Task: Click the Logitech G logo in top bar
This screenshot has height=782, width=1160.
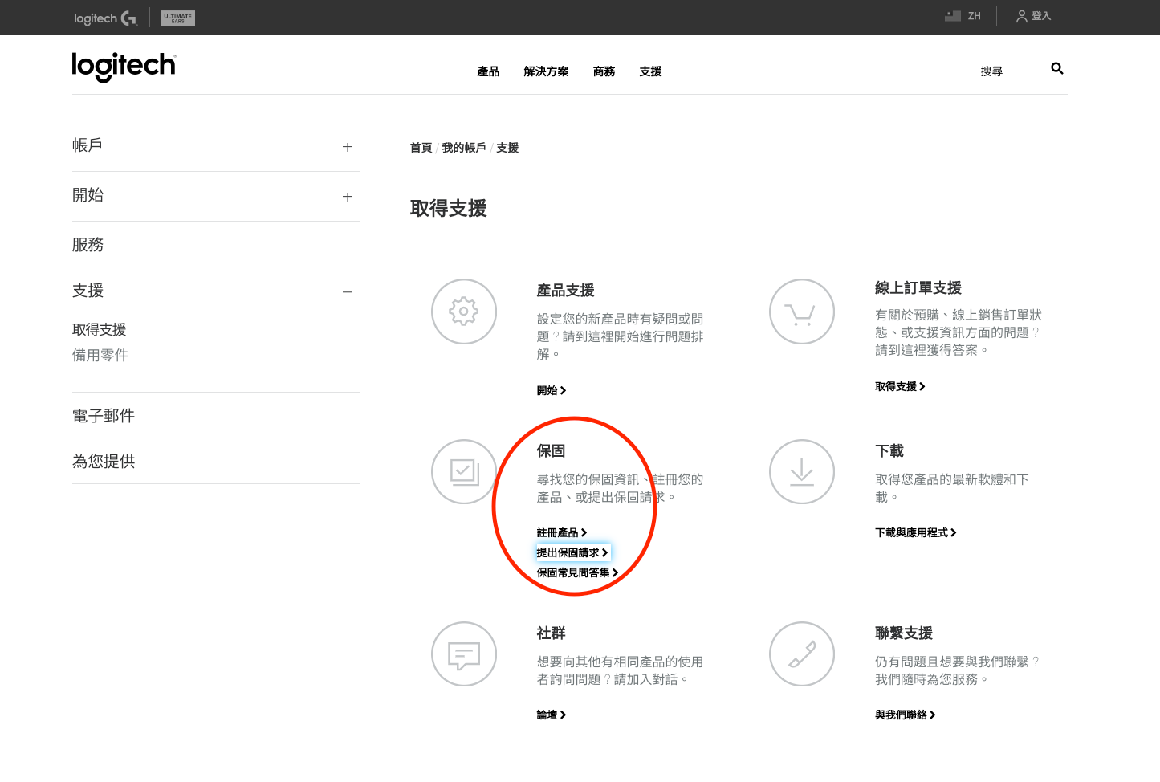Action: pos(105,18)
